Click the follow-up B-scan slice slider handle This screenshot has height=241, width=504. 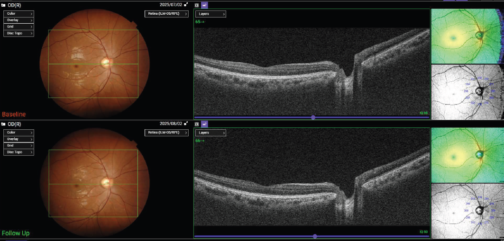[x=315, y=236]
